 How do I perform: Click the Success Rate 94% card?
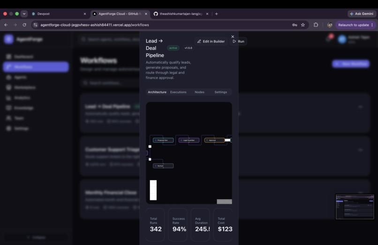click(178, 224)
